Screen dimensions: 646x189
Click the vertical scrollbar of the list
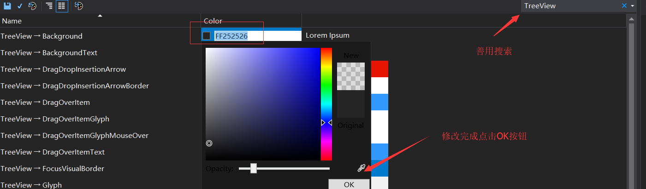(x=631, y=101)
